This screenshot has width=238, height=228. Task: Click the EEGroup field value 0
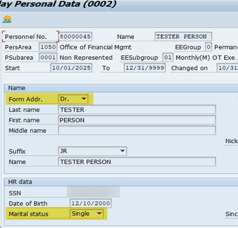click(209, 47)
